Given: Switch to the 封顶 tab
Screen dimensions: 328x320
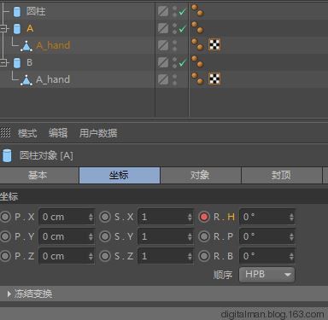Looking at the screenshot, I should [282, 175].
